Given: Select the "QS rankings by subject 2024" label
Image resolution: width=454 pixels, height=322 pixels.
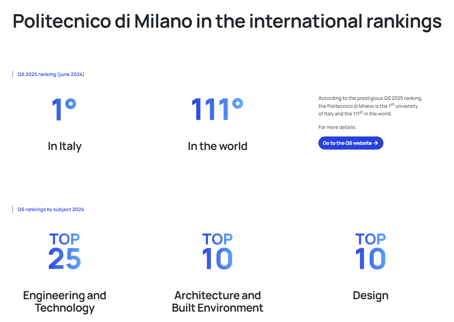Looking at the screenshot, I should pos(51,209).
